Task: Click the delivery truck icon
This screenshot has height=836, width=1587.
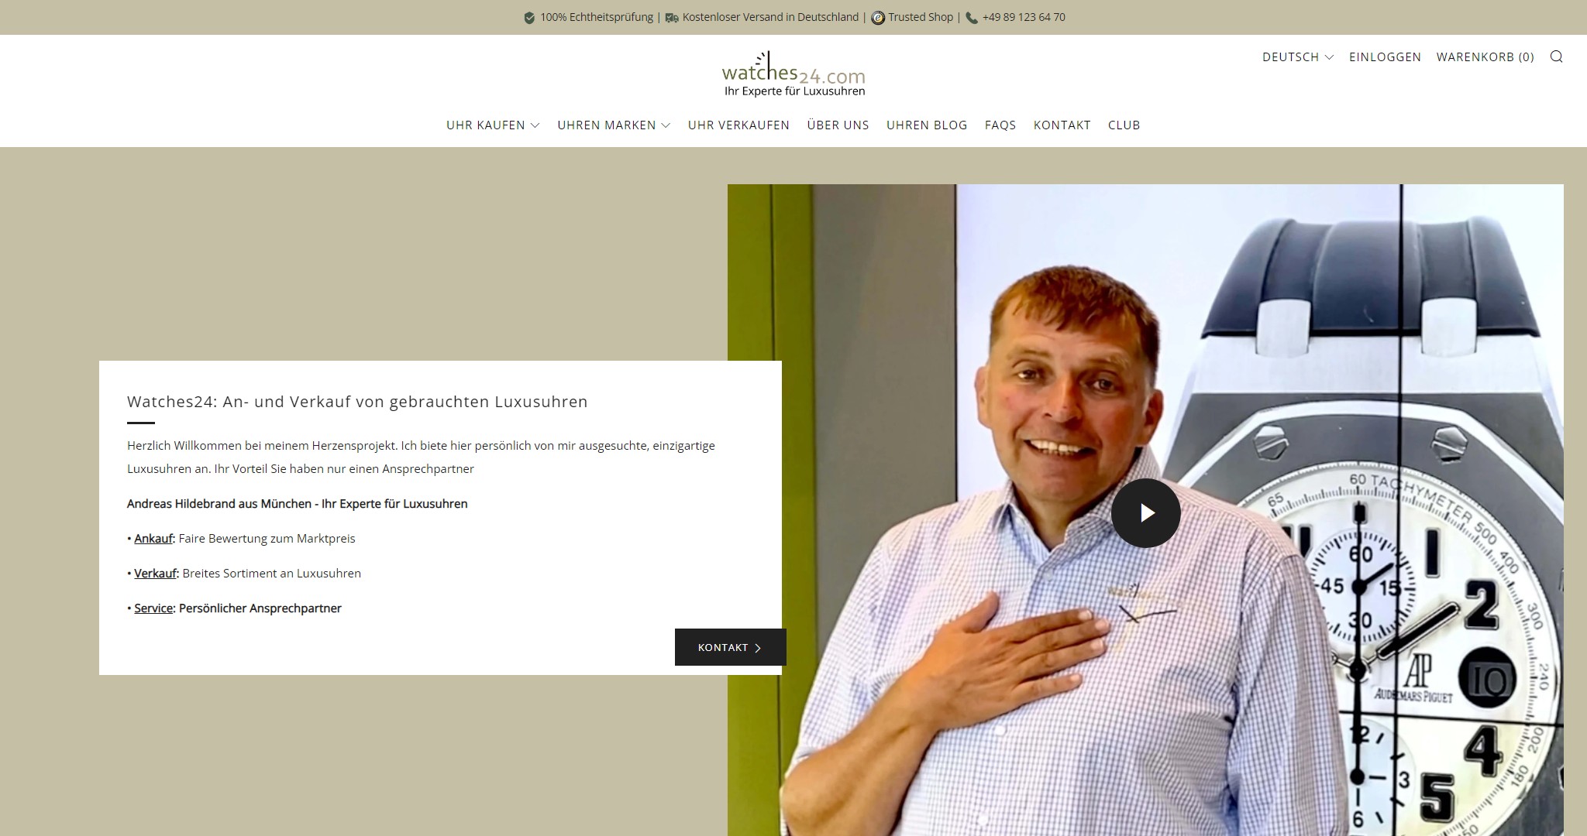Action: [672, 18]
